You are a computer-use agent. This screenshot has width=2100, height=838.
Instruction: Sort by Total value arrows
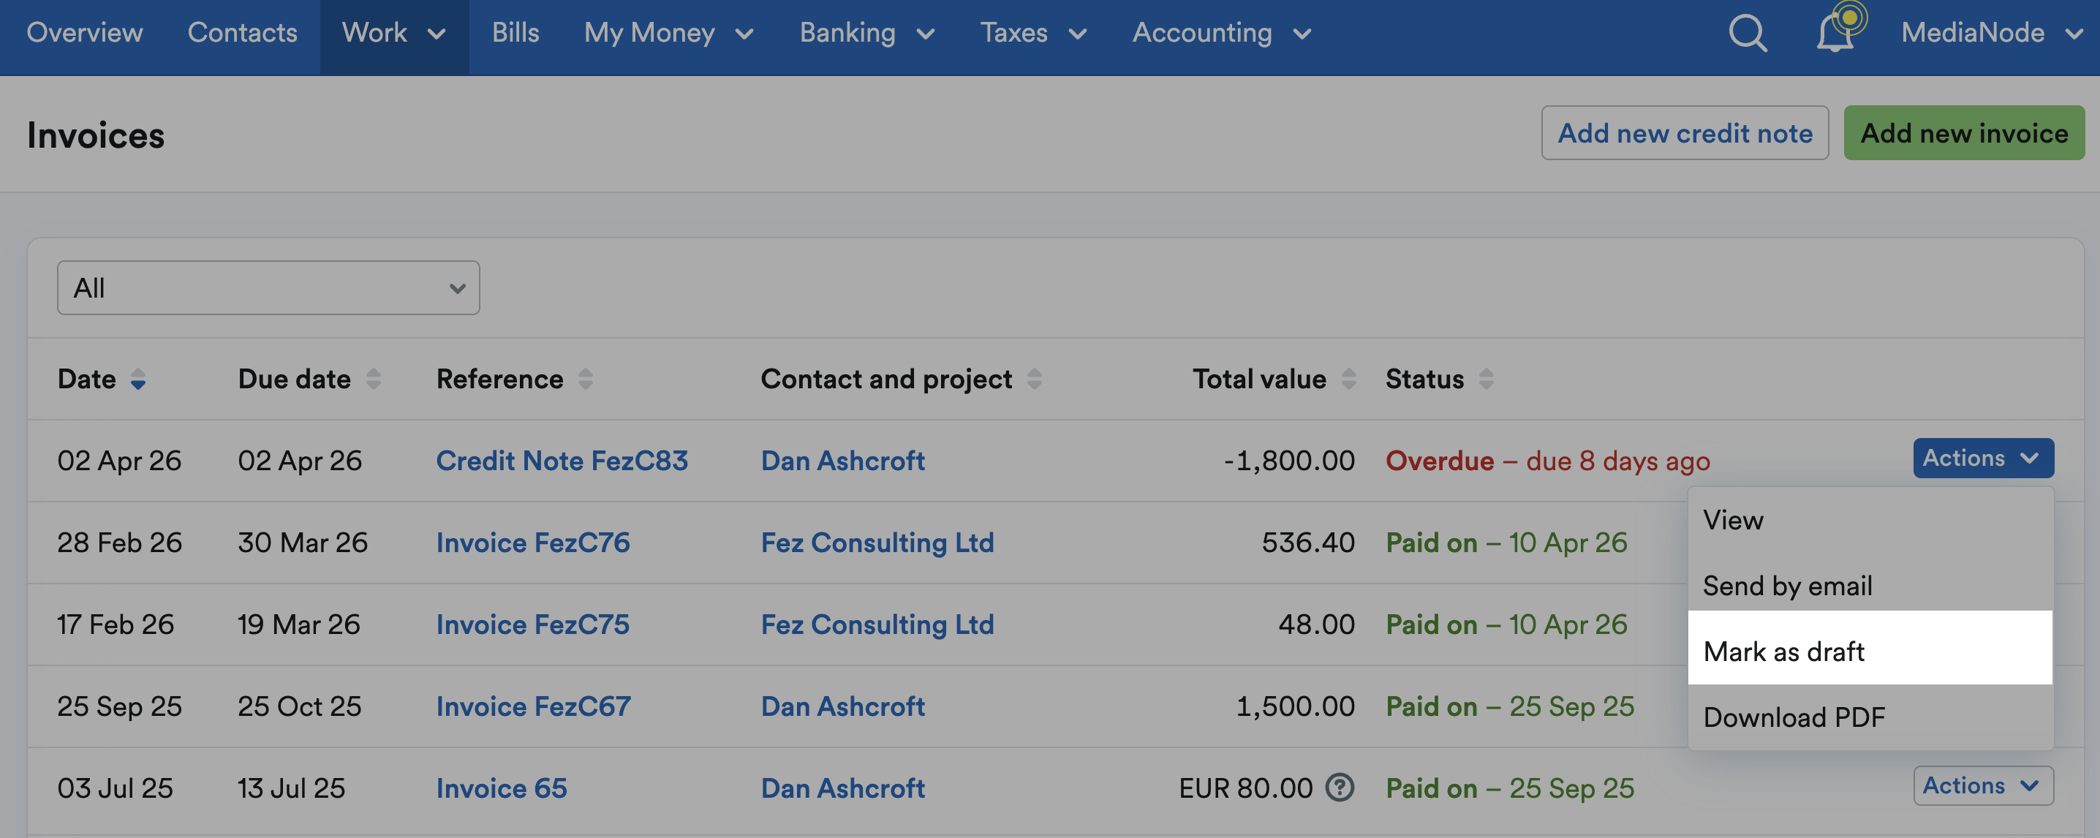tap(1348, 379)
